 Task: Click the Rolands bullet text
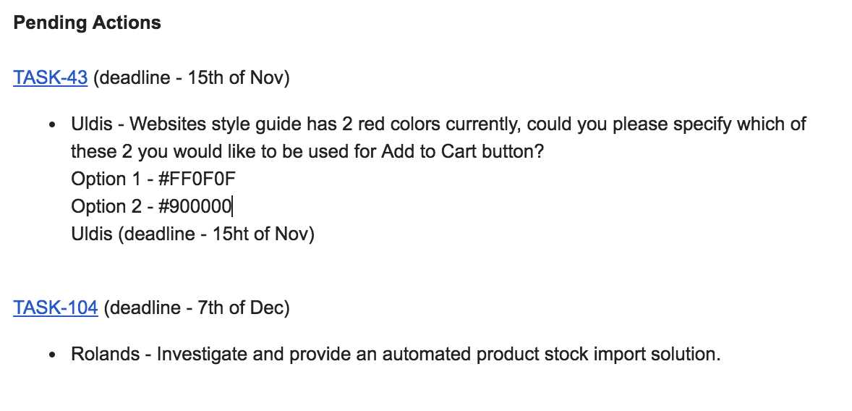[x=396, y=355]
